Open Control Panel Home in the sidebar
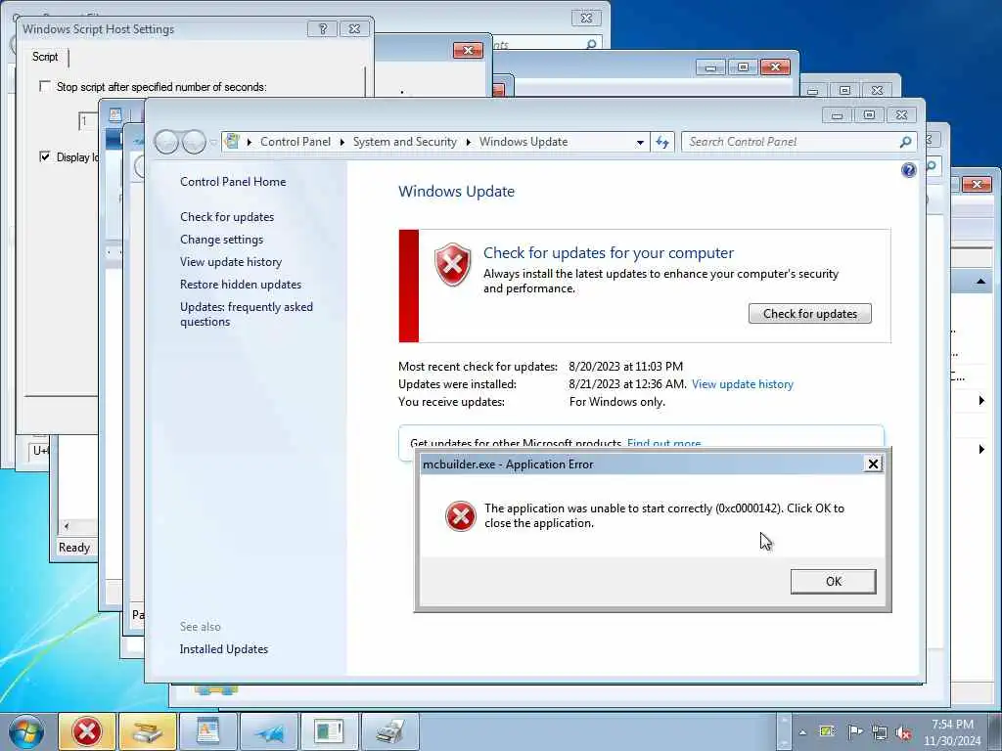 point(233,182)
